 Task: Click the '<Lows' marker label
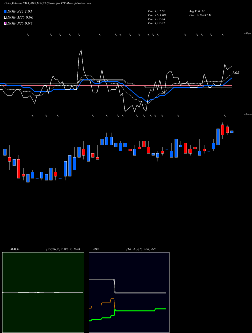[248, 114]
